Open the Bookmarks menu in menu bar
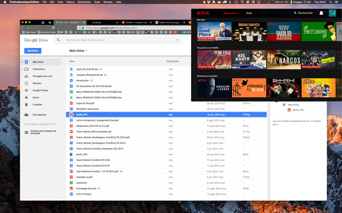The width and height of the screenshot is (342, 213). click(x=84, y=2)
